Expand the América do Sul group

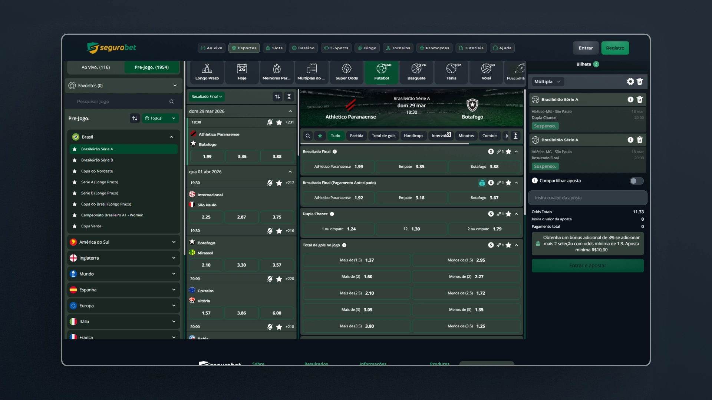pos(123,242)
